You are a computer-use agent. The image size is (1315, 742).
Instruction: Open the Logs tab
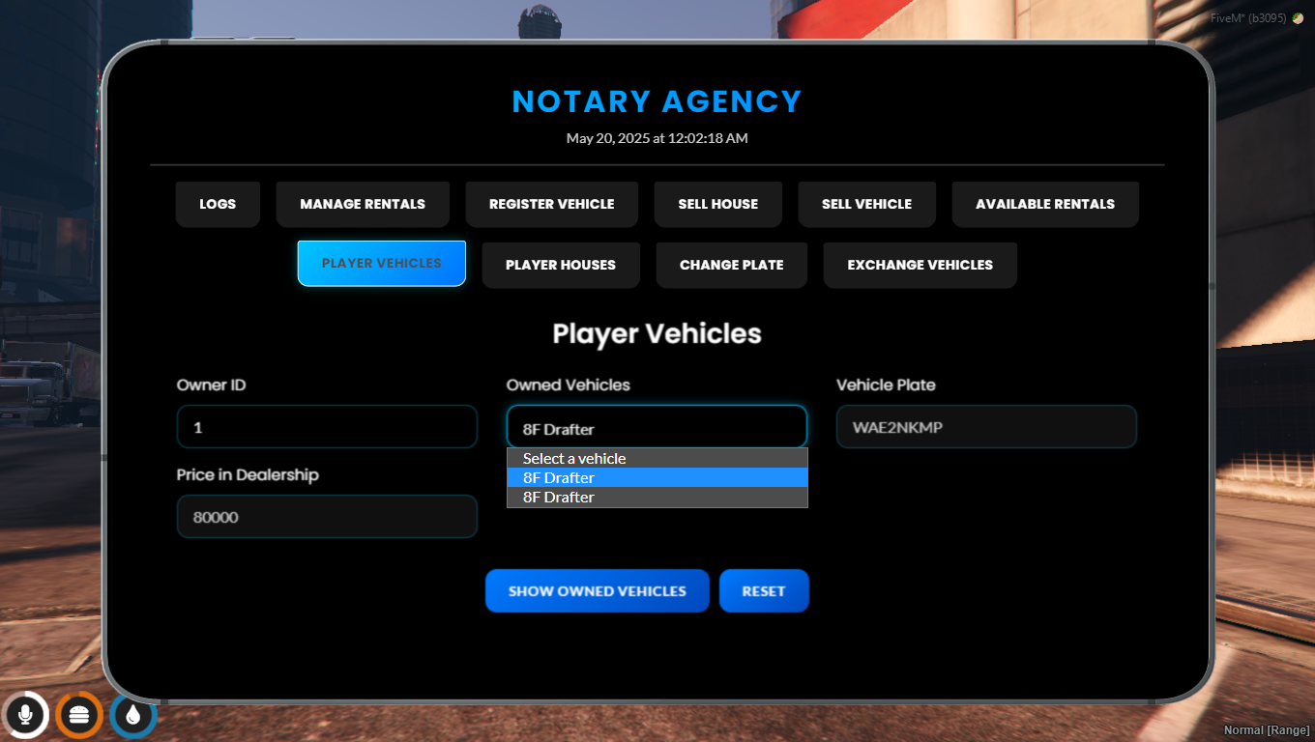tap(218, 204)
